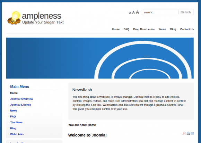Click the Home breadcrumb link
This screenshot has width=201, height=143.
click(x=91, y=125)
